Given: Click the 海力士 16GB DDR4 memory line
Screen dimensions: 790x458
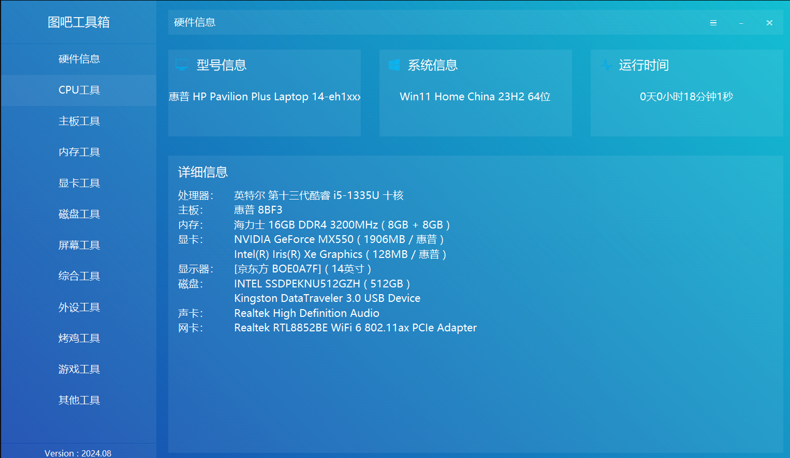Looking at the screenshot, I should [x=342, y=225].
